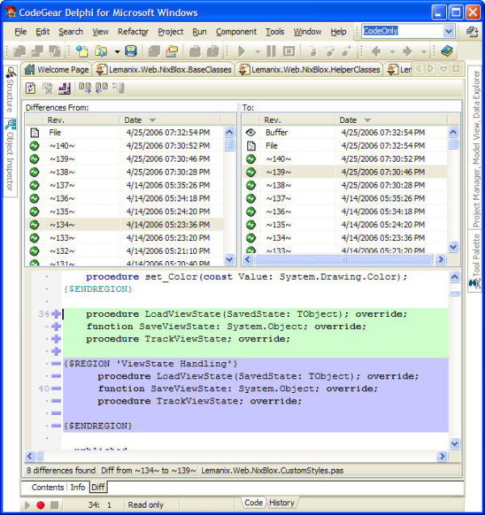
Task: Click the refresh revision info icon
Action: pyautogui.click(x=31, y=88)
